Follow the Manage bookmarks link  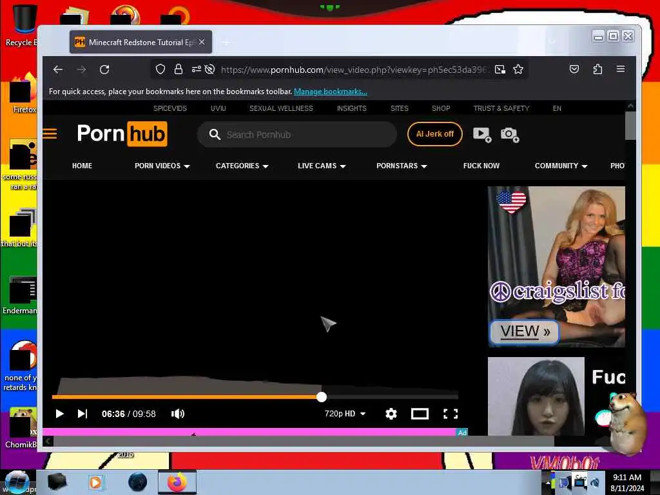[x=331, y=92]
